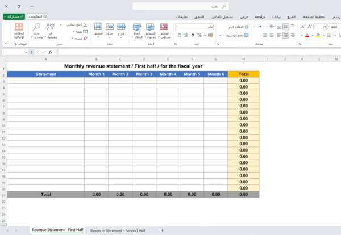The height and width of the screenshot is (235, 341).
Task: Click the Add-ins icon in ribbon
Action: [x=19, y=28]
